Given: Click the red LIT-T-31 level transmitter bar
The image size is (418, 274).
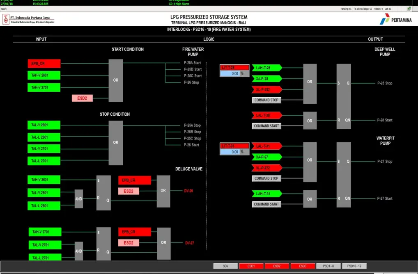Looking at the screenshot, I should tap(234, 146).
